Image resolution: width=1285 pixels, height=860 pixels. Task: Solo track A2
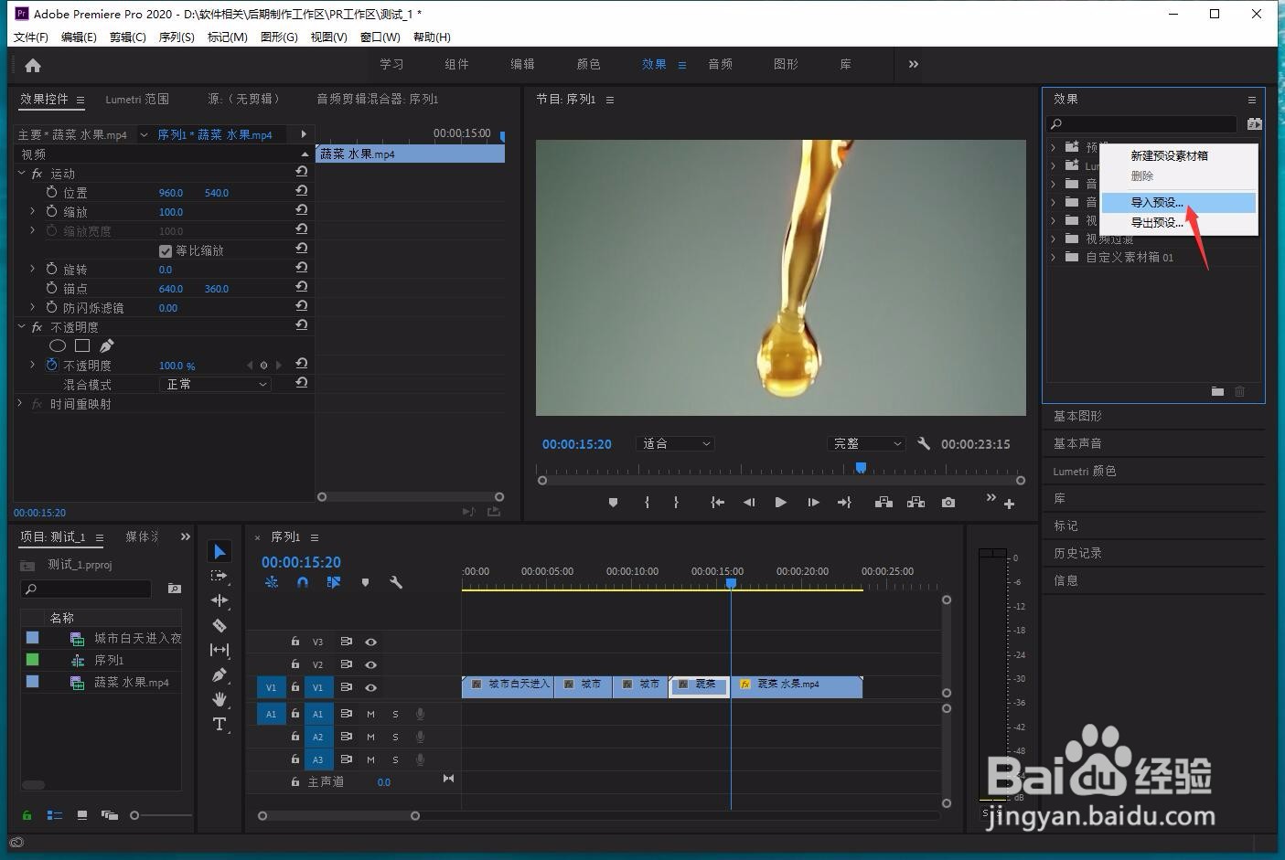click(395, 737)
